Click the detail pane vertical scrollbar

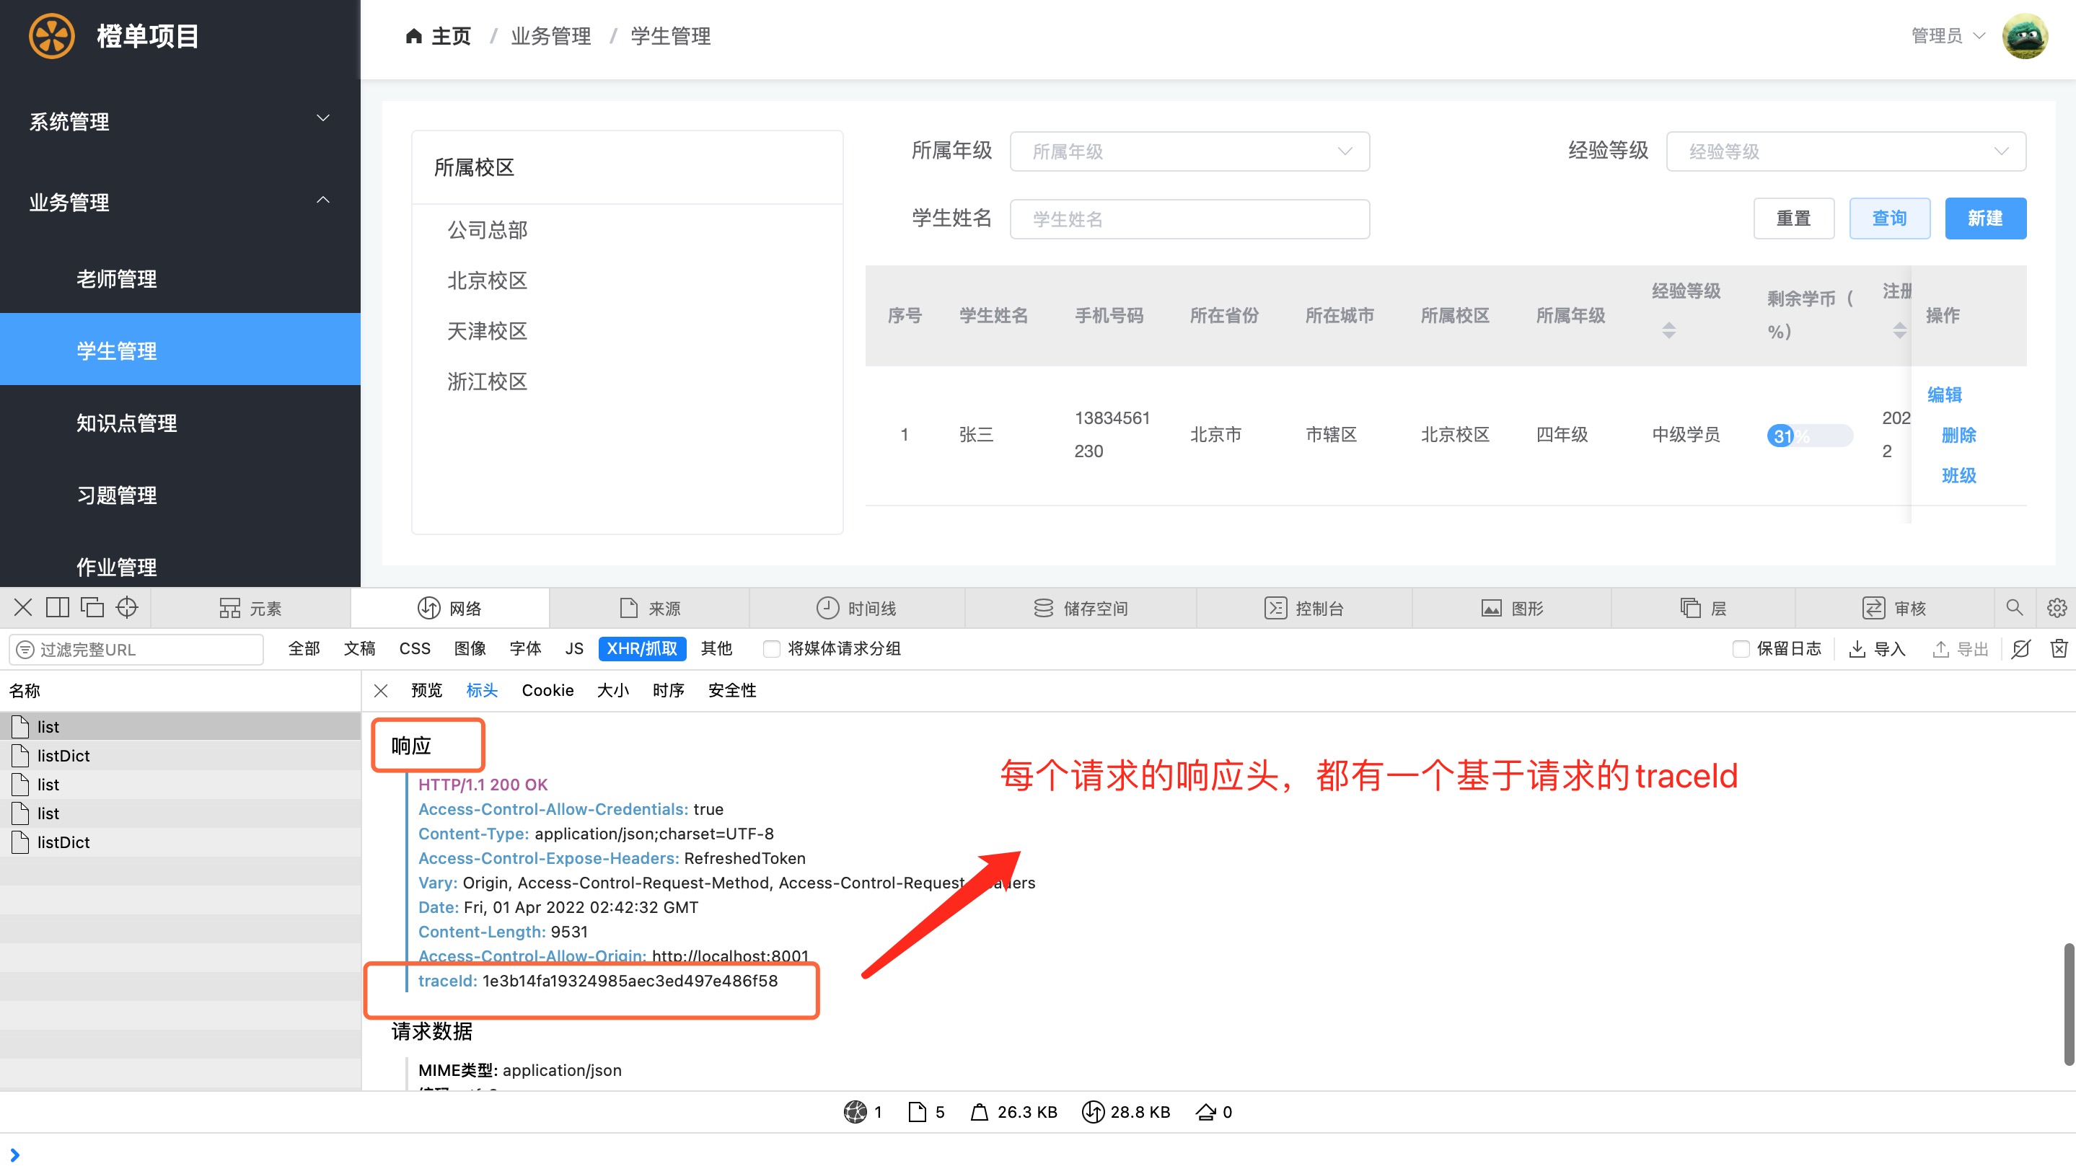2068,1004
